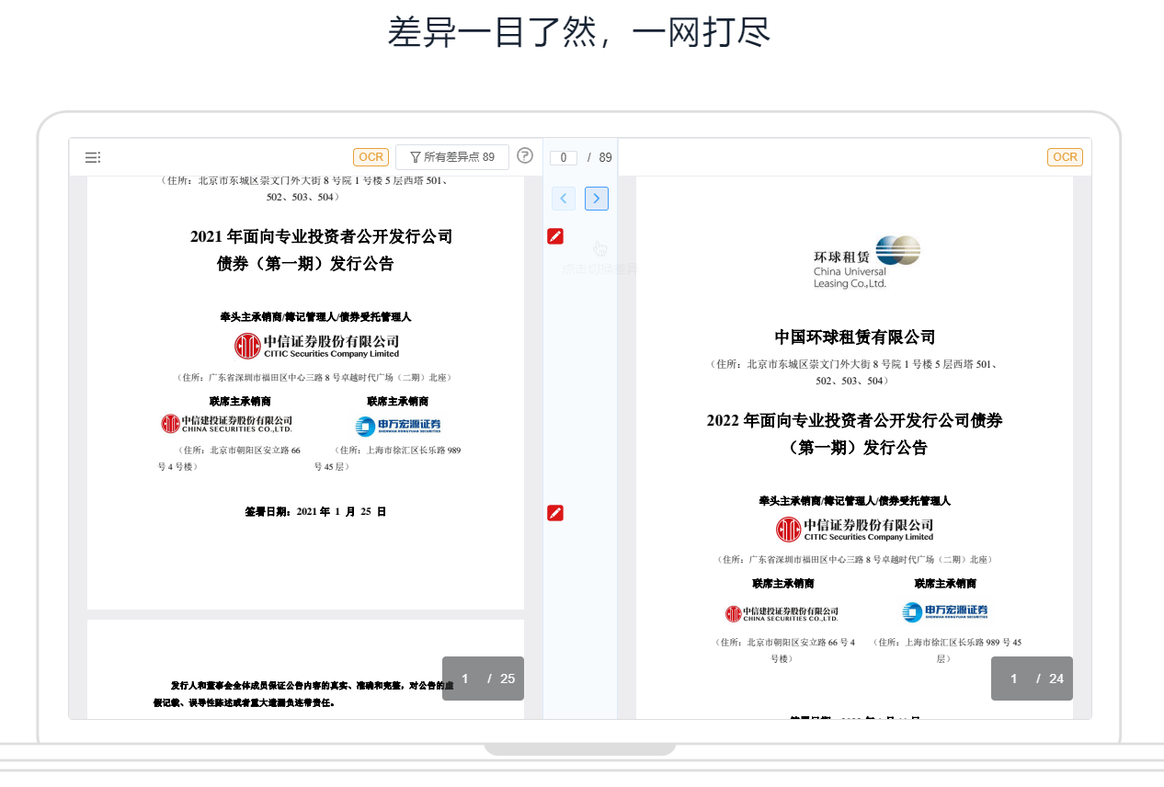Click the 环球租赁 logo in right document
1164x787 pixels.
[x=866, y=262]
